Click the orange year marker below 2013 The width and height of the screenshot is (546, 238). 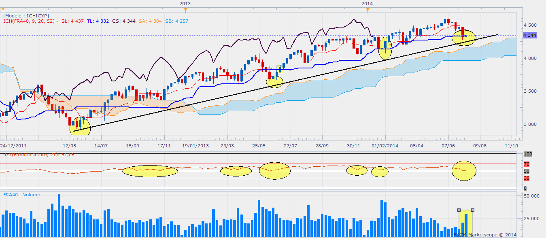(x=185, y=10)
